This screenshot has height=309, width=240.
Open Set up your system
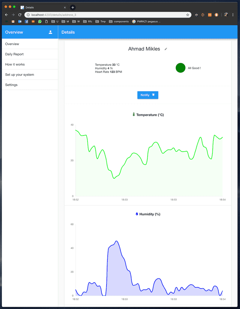point(30,75)
